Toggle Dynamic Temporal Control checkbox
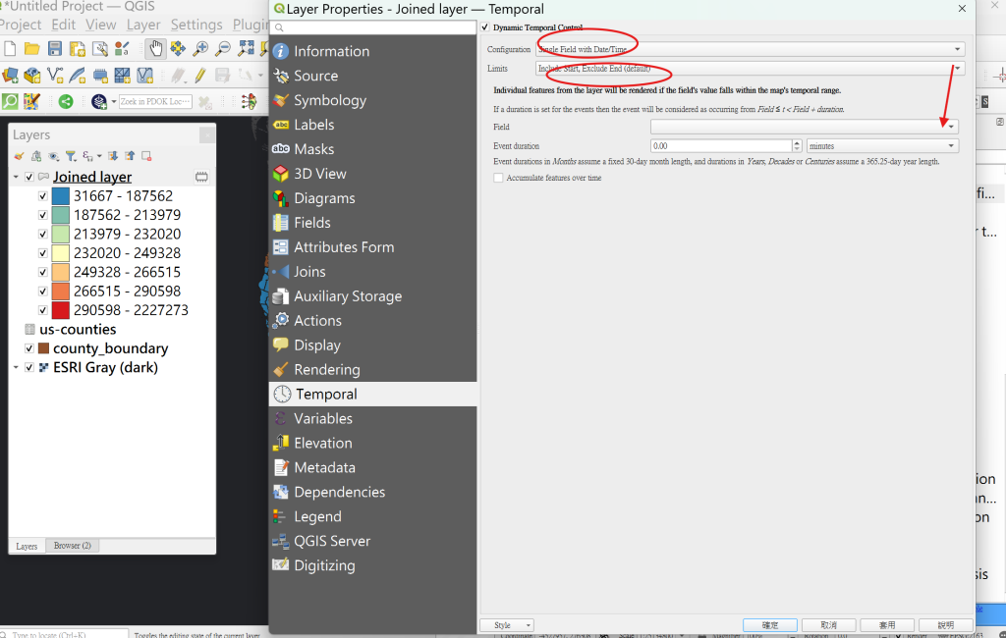This screenshot has height=638, width=1006. click(x=485, y=27)
